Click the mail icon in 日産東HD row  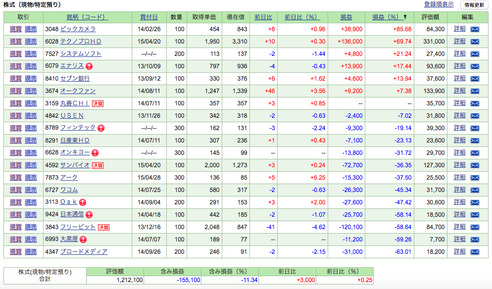click(x=475, y=141)
